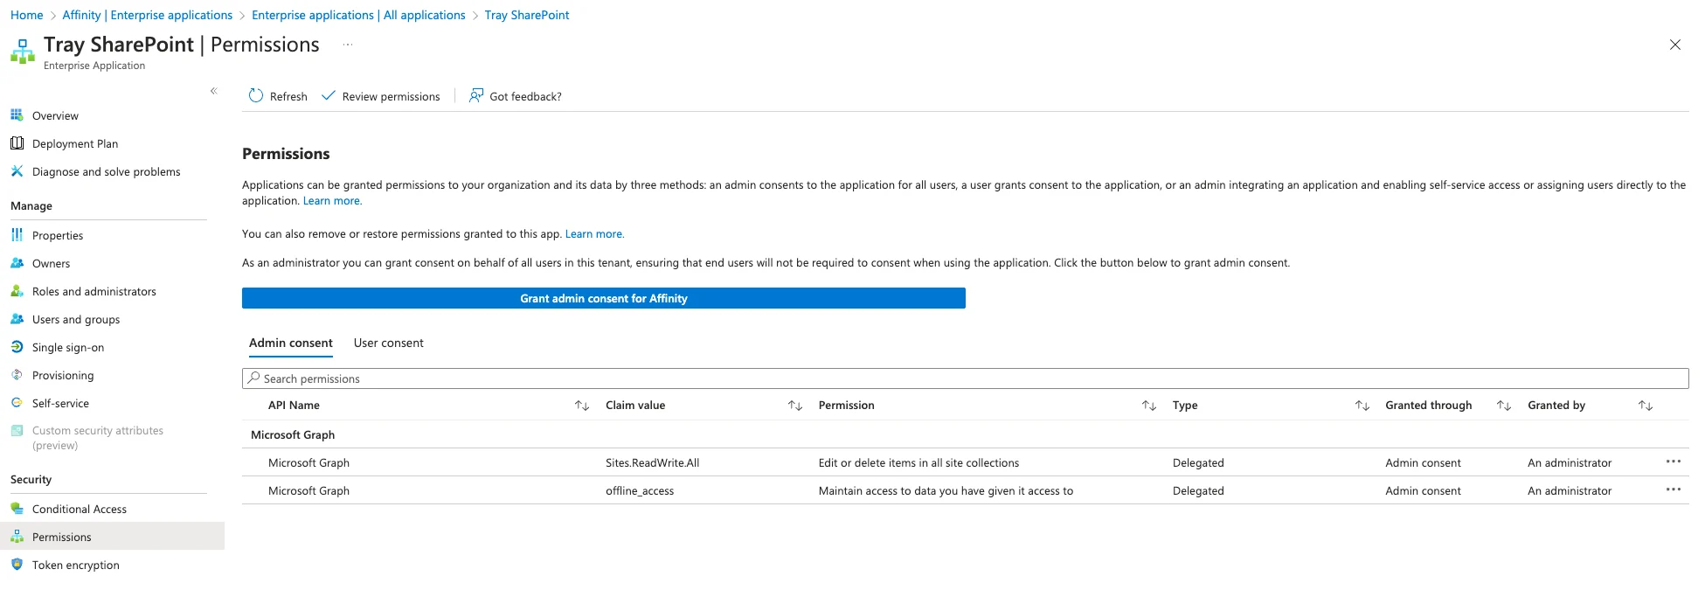Click Review permissions toolbar button
This screenshot has width=1705, height=590.
click(381, 96)
